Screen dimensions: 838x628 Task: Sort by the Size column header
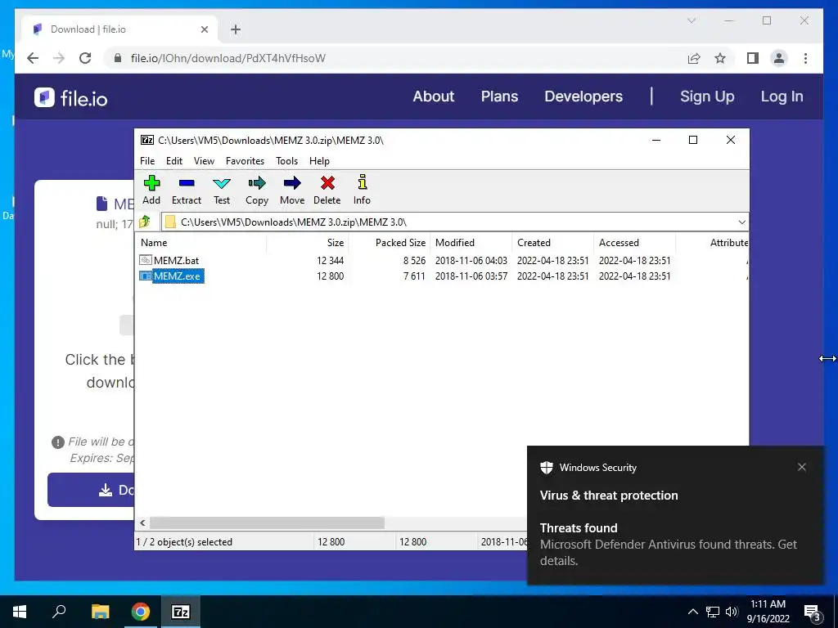pos(308,242)
